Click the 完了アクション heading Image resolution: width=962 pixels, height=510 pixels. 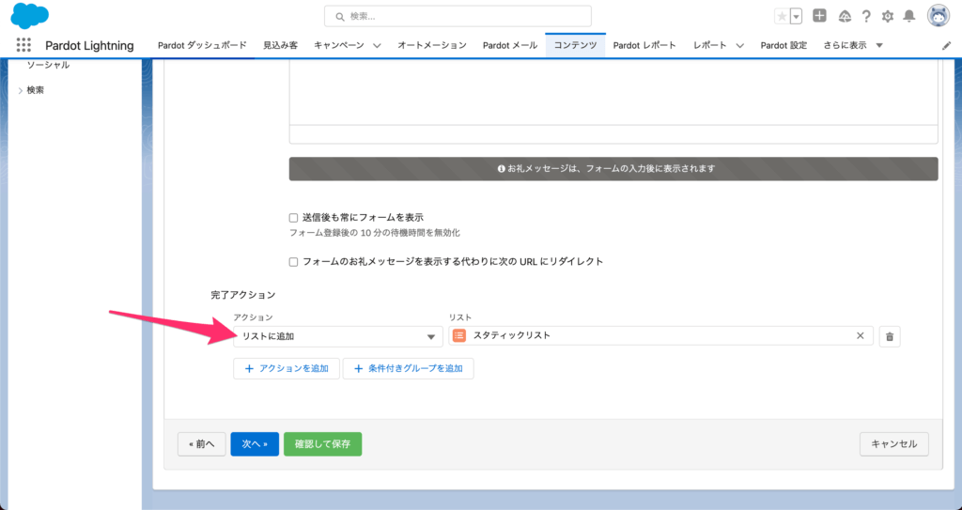(243, 295)
